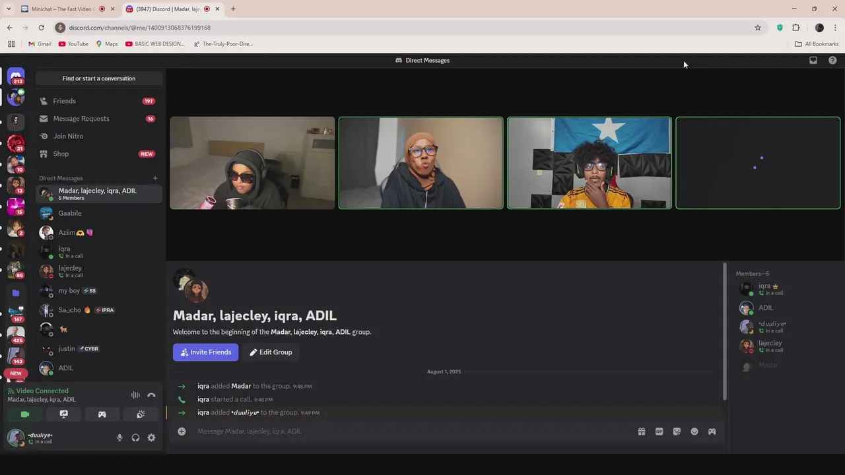Open the Sa_cho direct message
This screenshot has width=845, height=475.
[x=99, y=310]
